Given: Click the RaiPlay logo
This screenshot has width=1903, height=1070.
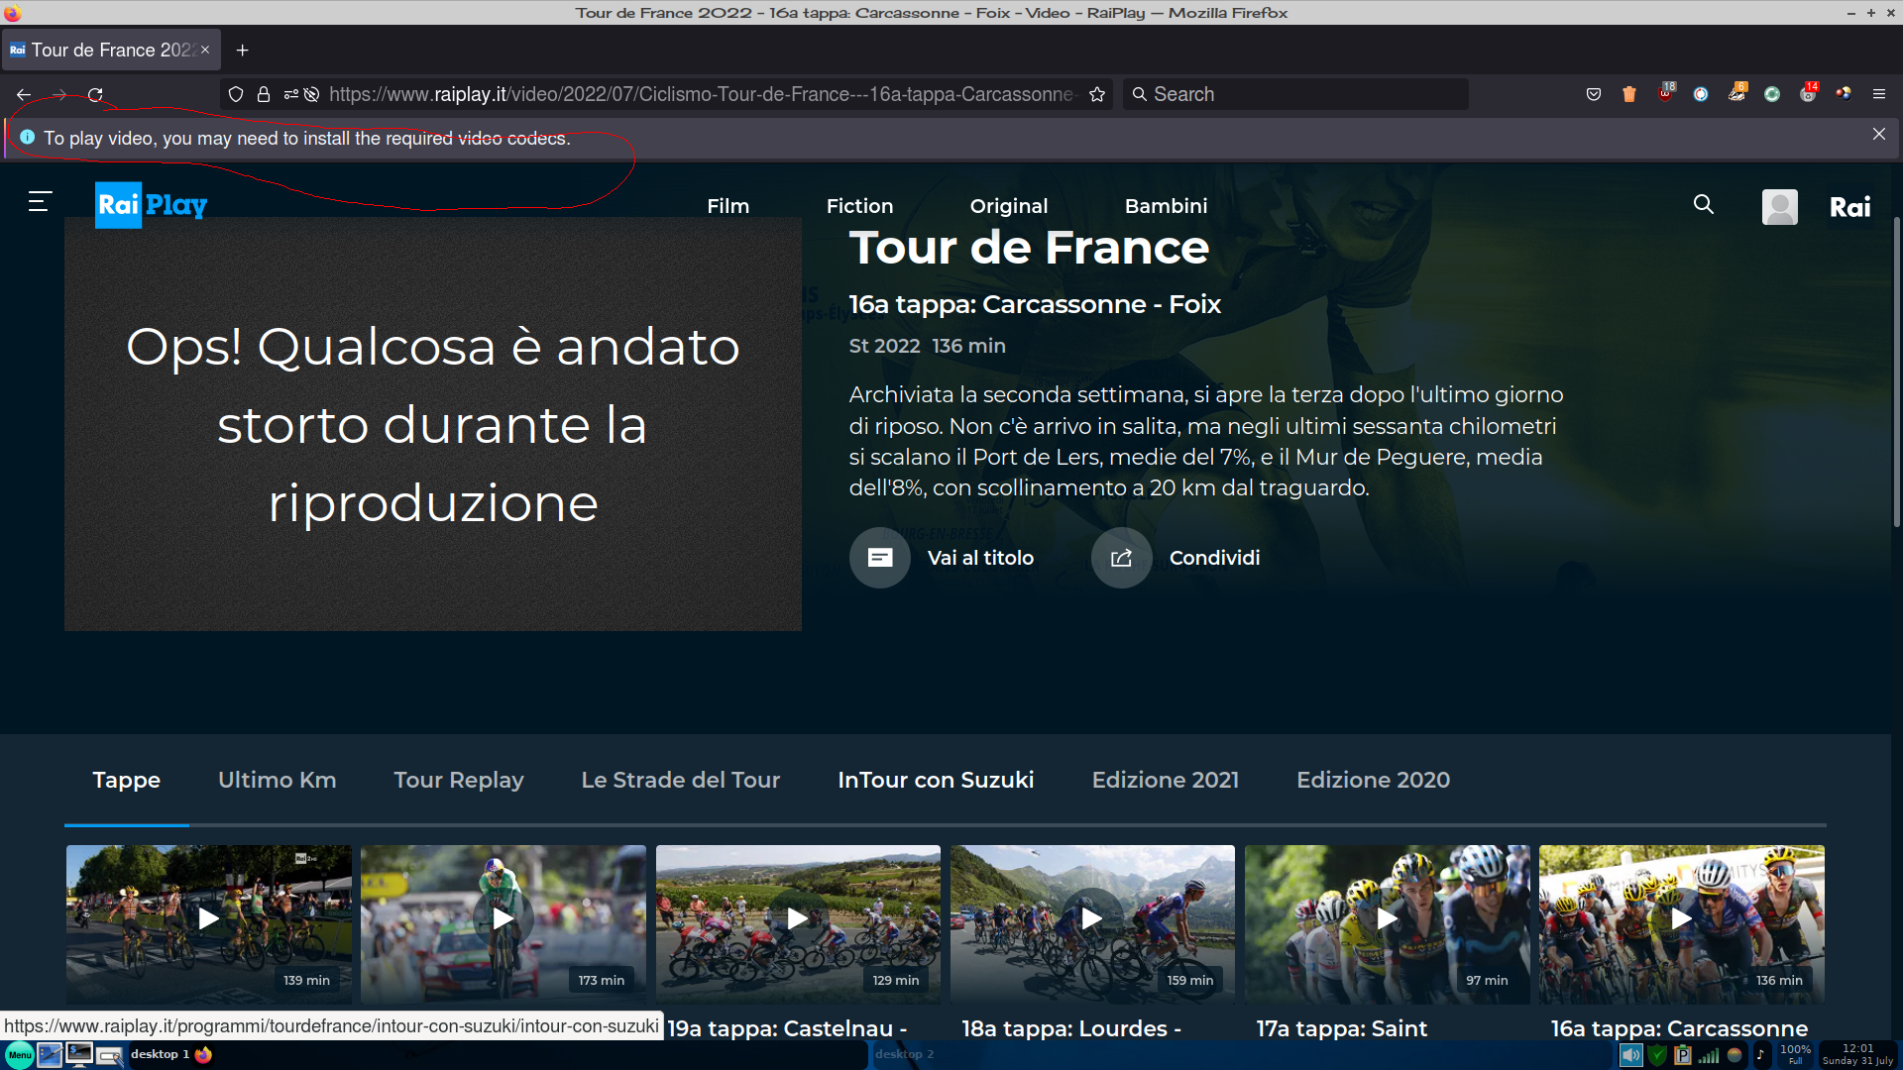Looking at the screenshot, I should [151, 205].
